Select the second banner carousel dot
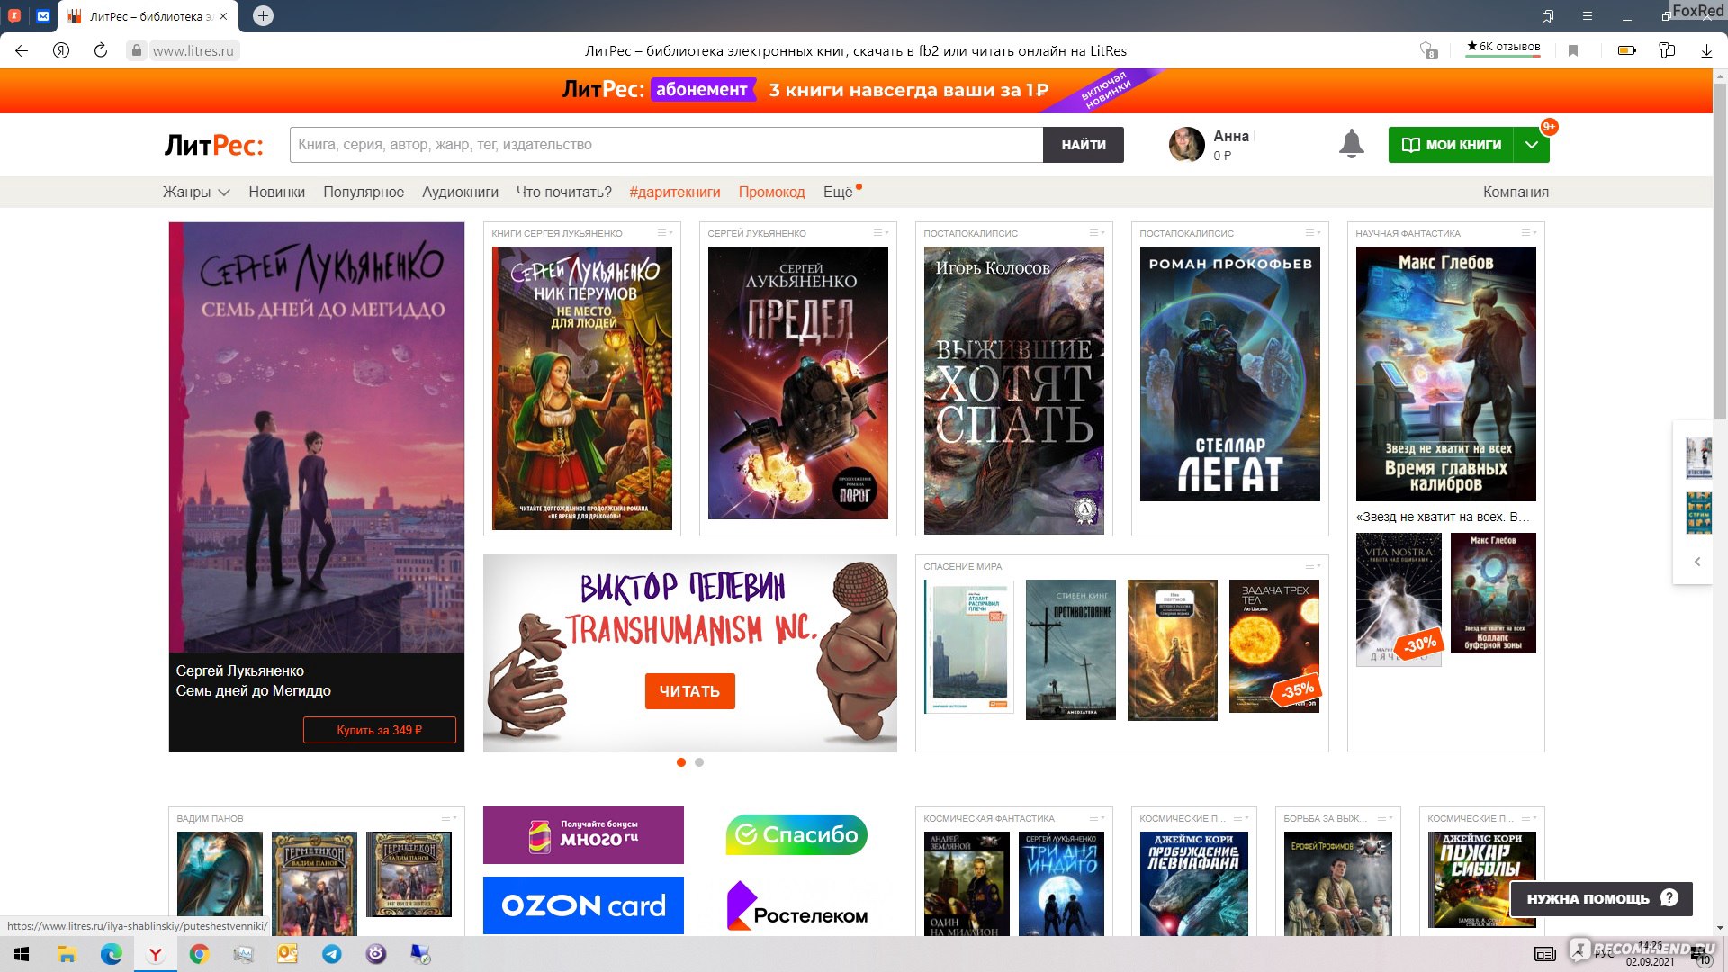The width and height of the screenshot is (1728, 972). [699, 762]
